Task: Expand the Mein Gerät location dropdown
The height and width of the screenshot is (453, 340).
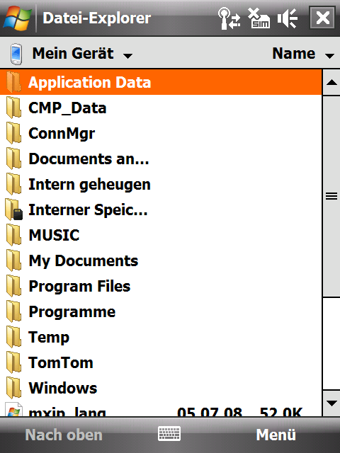Action: click(82, 54)
